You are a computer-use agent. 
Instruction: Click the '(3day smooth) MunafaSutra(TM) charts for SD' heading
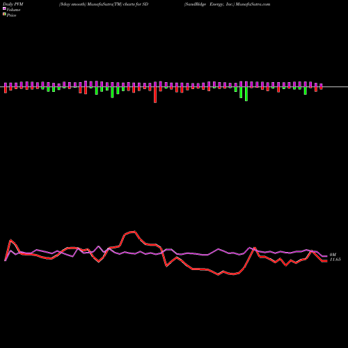(x=104, y=4)
